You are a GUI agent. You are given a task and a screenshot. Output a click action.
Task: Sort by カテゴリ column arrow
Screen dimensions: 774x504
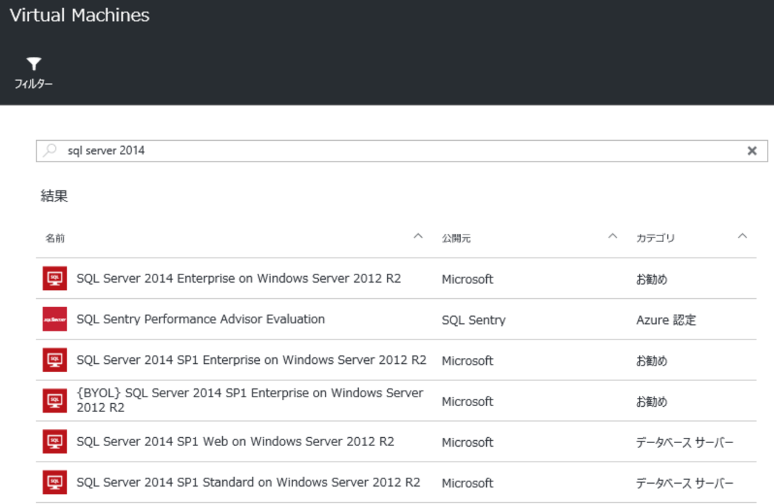pos(742,236)
